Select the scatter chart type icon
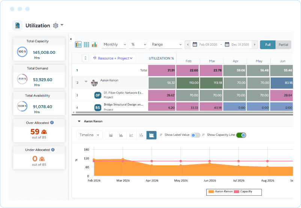This screenshot has width=301, height=208. pos(141,135)
